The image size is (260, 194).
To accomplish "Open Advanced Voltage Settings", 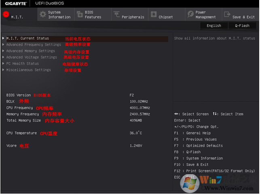I will tap(32, 57).
